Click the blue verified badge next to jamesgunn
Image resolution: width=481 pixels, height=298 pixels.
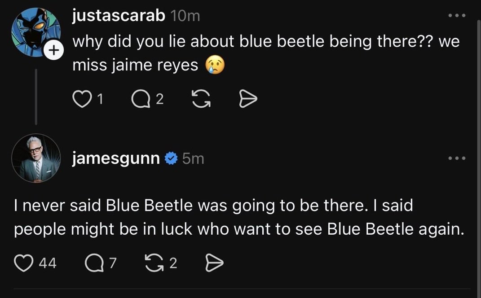pos(171,158)
